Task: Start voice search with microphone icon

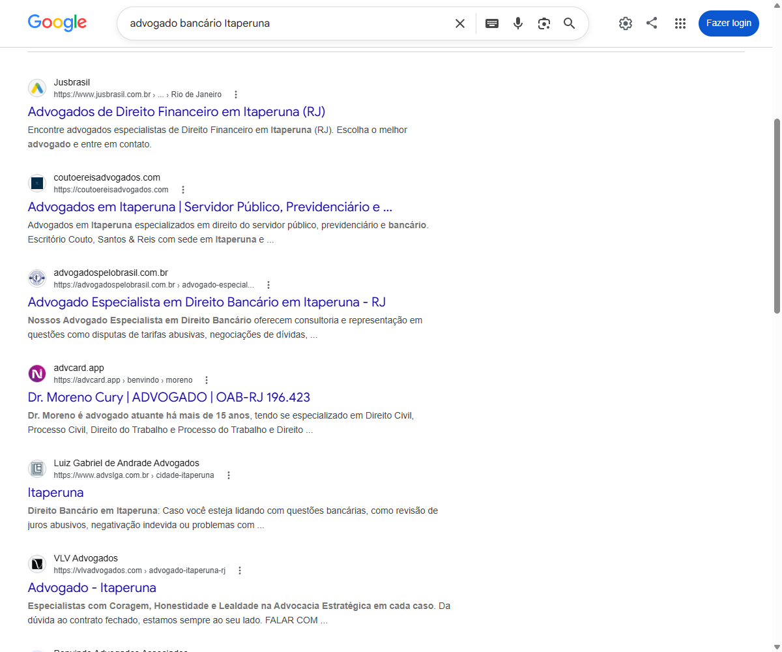Action: [x=518, y=23]
